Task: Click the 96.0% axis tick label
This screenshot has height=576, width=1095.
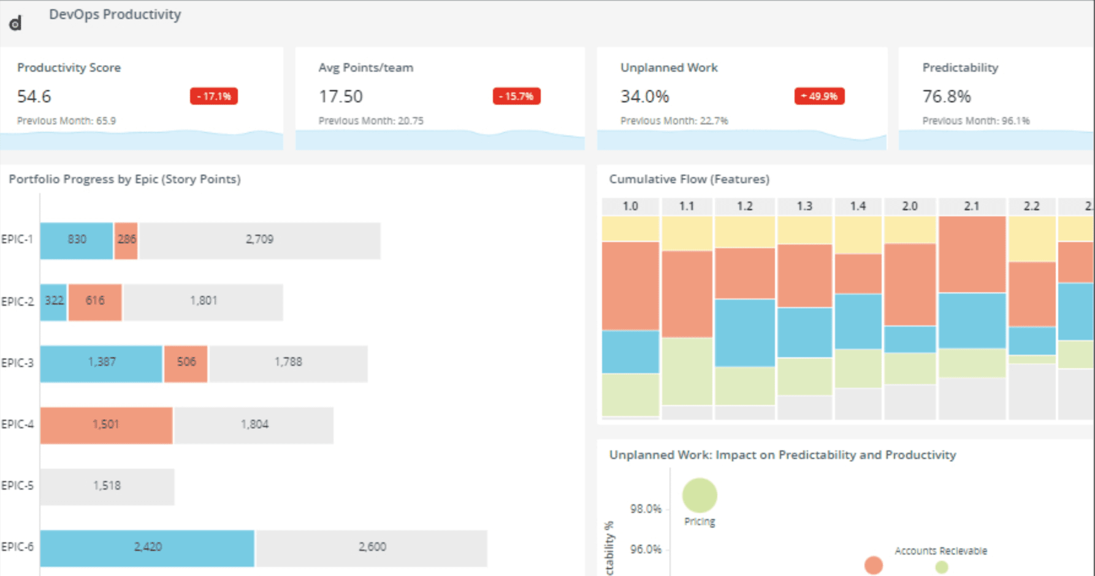Action: pos(646,549)
